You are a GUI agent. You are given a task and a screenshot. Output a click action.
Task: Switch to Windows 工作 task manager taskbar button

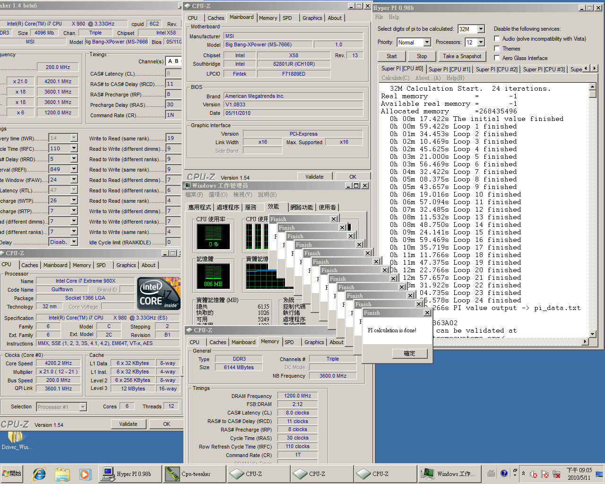449,474
